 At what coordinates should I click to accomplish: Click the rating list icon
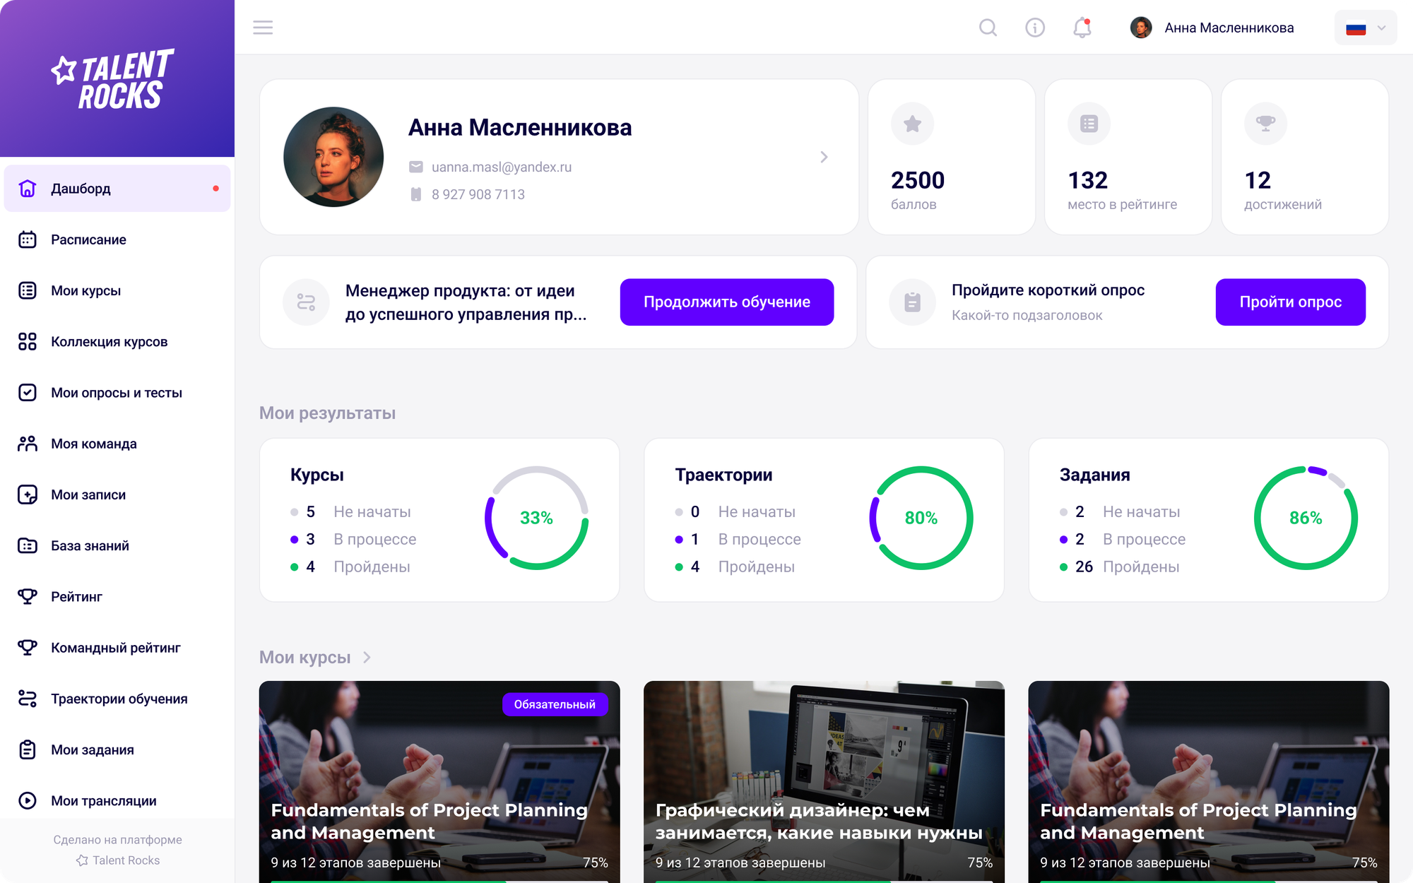point(1089,124)
